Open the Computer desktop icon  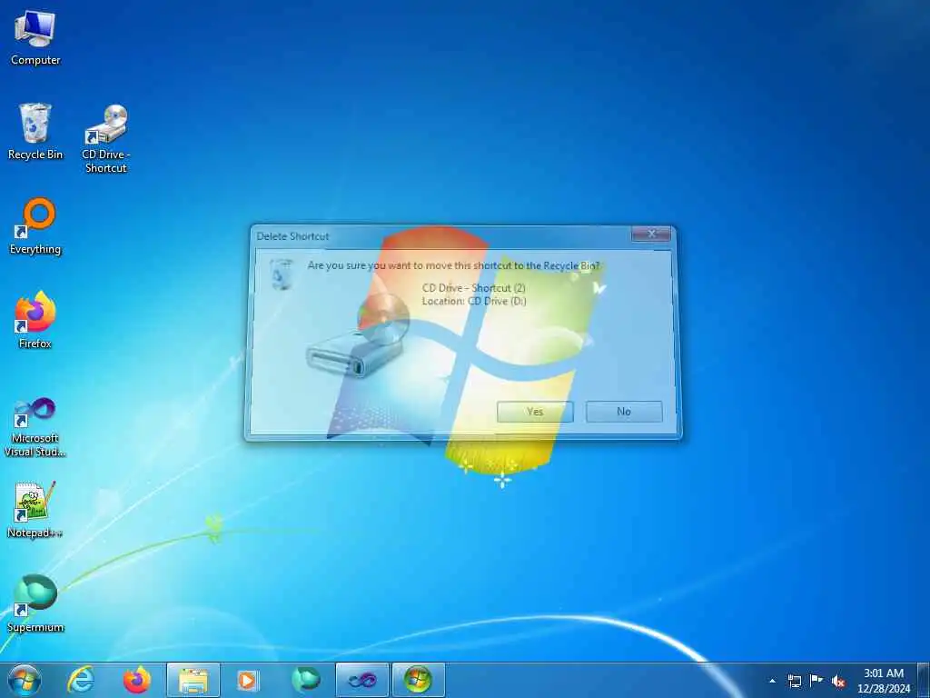pyautogui.click(x=35, y=37)
